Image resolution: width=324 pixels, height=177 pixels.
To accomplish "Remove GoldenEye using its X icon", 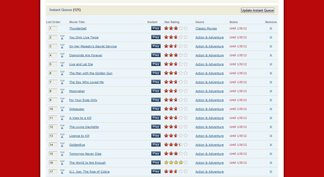I will (271, 145).
